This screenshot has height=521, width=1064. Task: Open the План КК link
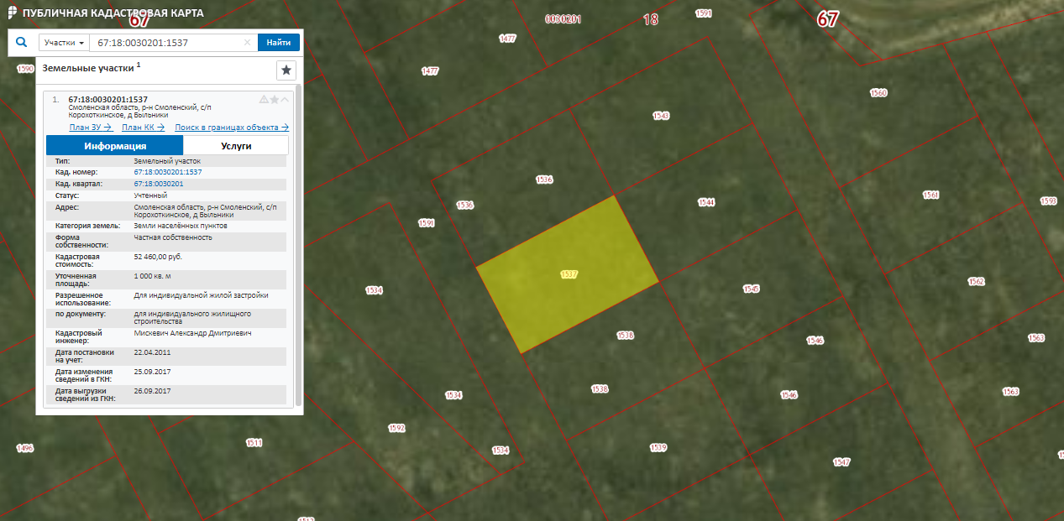143,128
